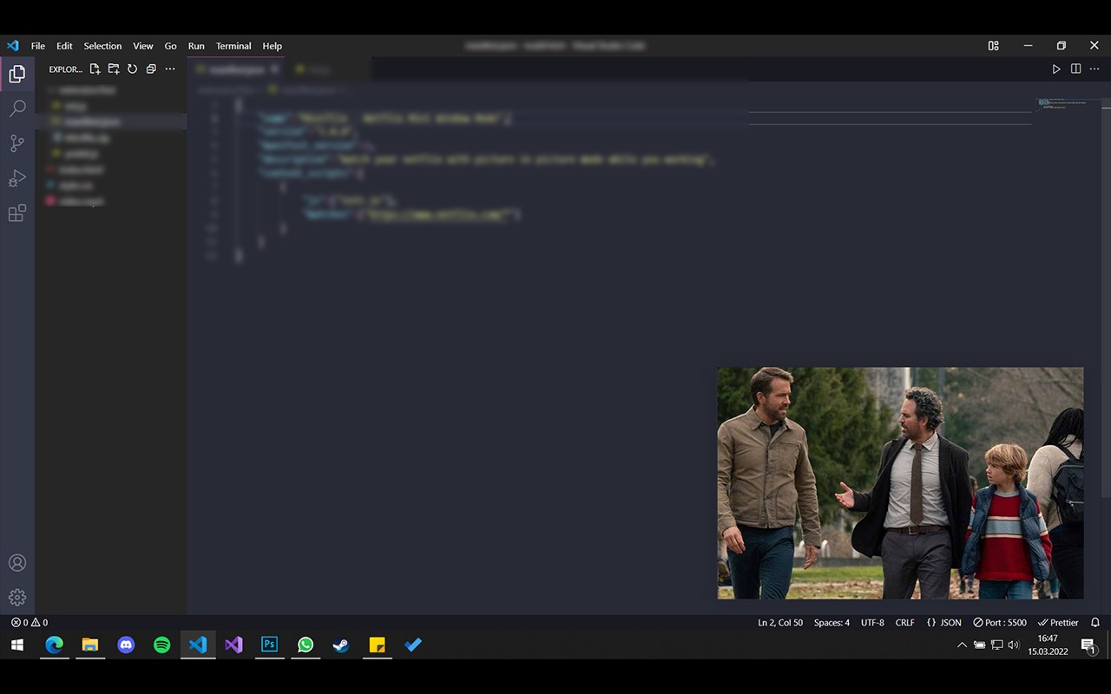Viewport: 1111px width, 694px height.
Task: Click the battery icon in the system tray
Action: pos(979,645)
